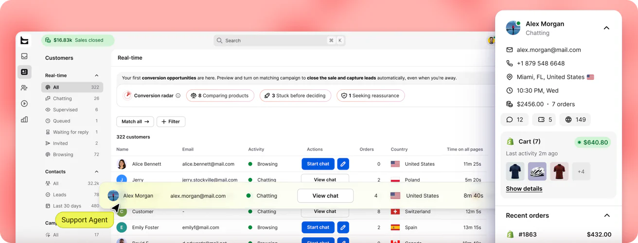Collapse the Contacts sidebar section
Viewport: 638px width, 243px height.
(96, 172)
